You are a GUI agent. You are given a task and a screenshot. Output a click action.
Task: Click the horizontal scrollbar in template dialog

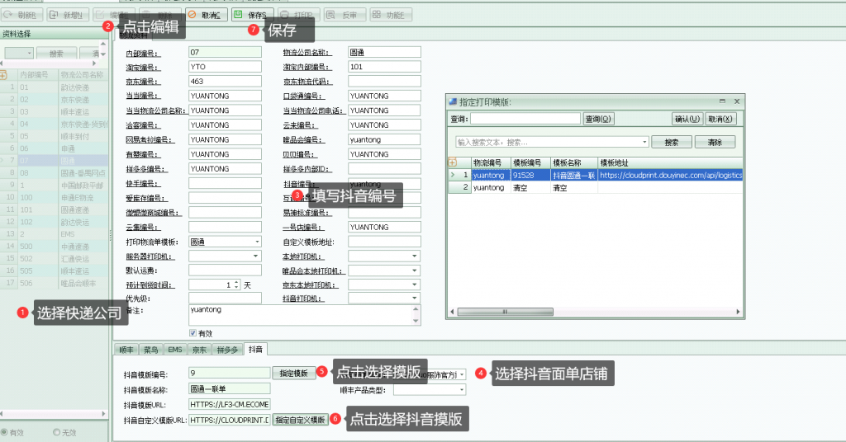[505, 312]
